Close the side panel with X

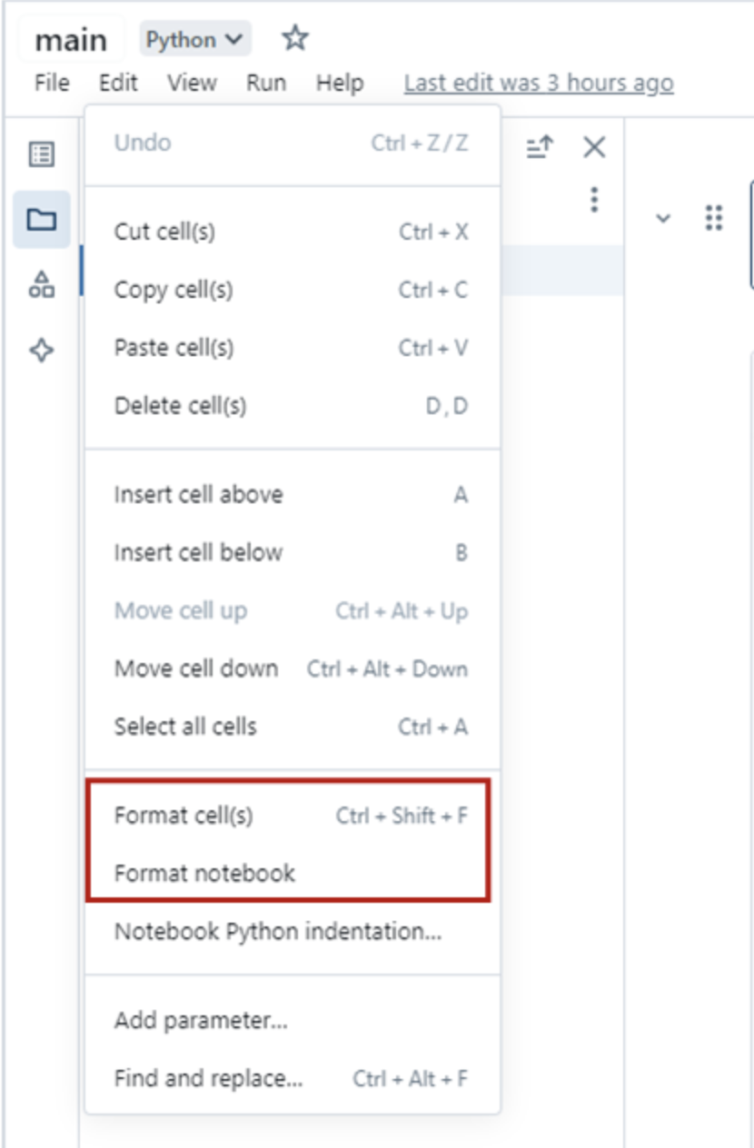pos(594,147)
